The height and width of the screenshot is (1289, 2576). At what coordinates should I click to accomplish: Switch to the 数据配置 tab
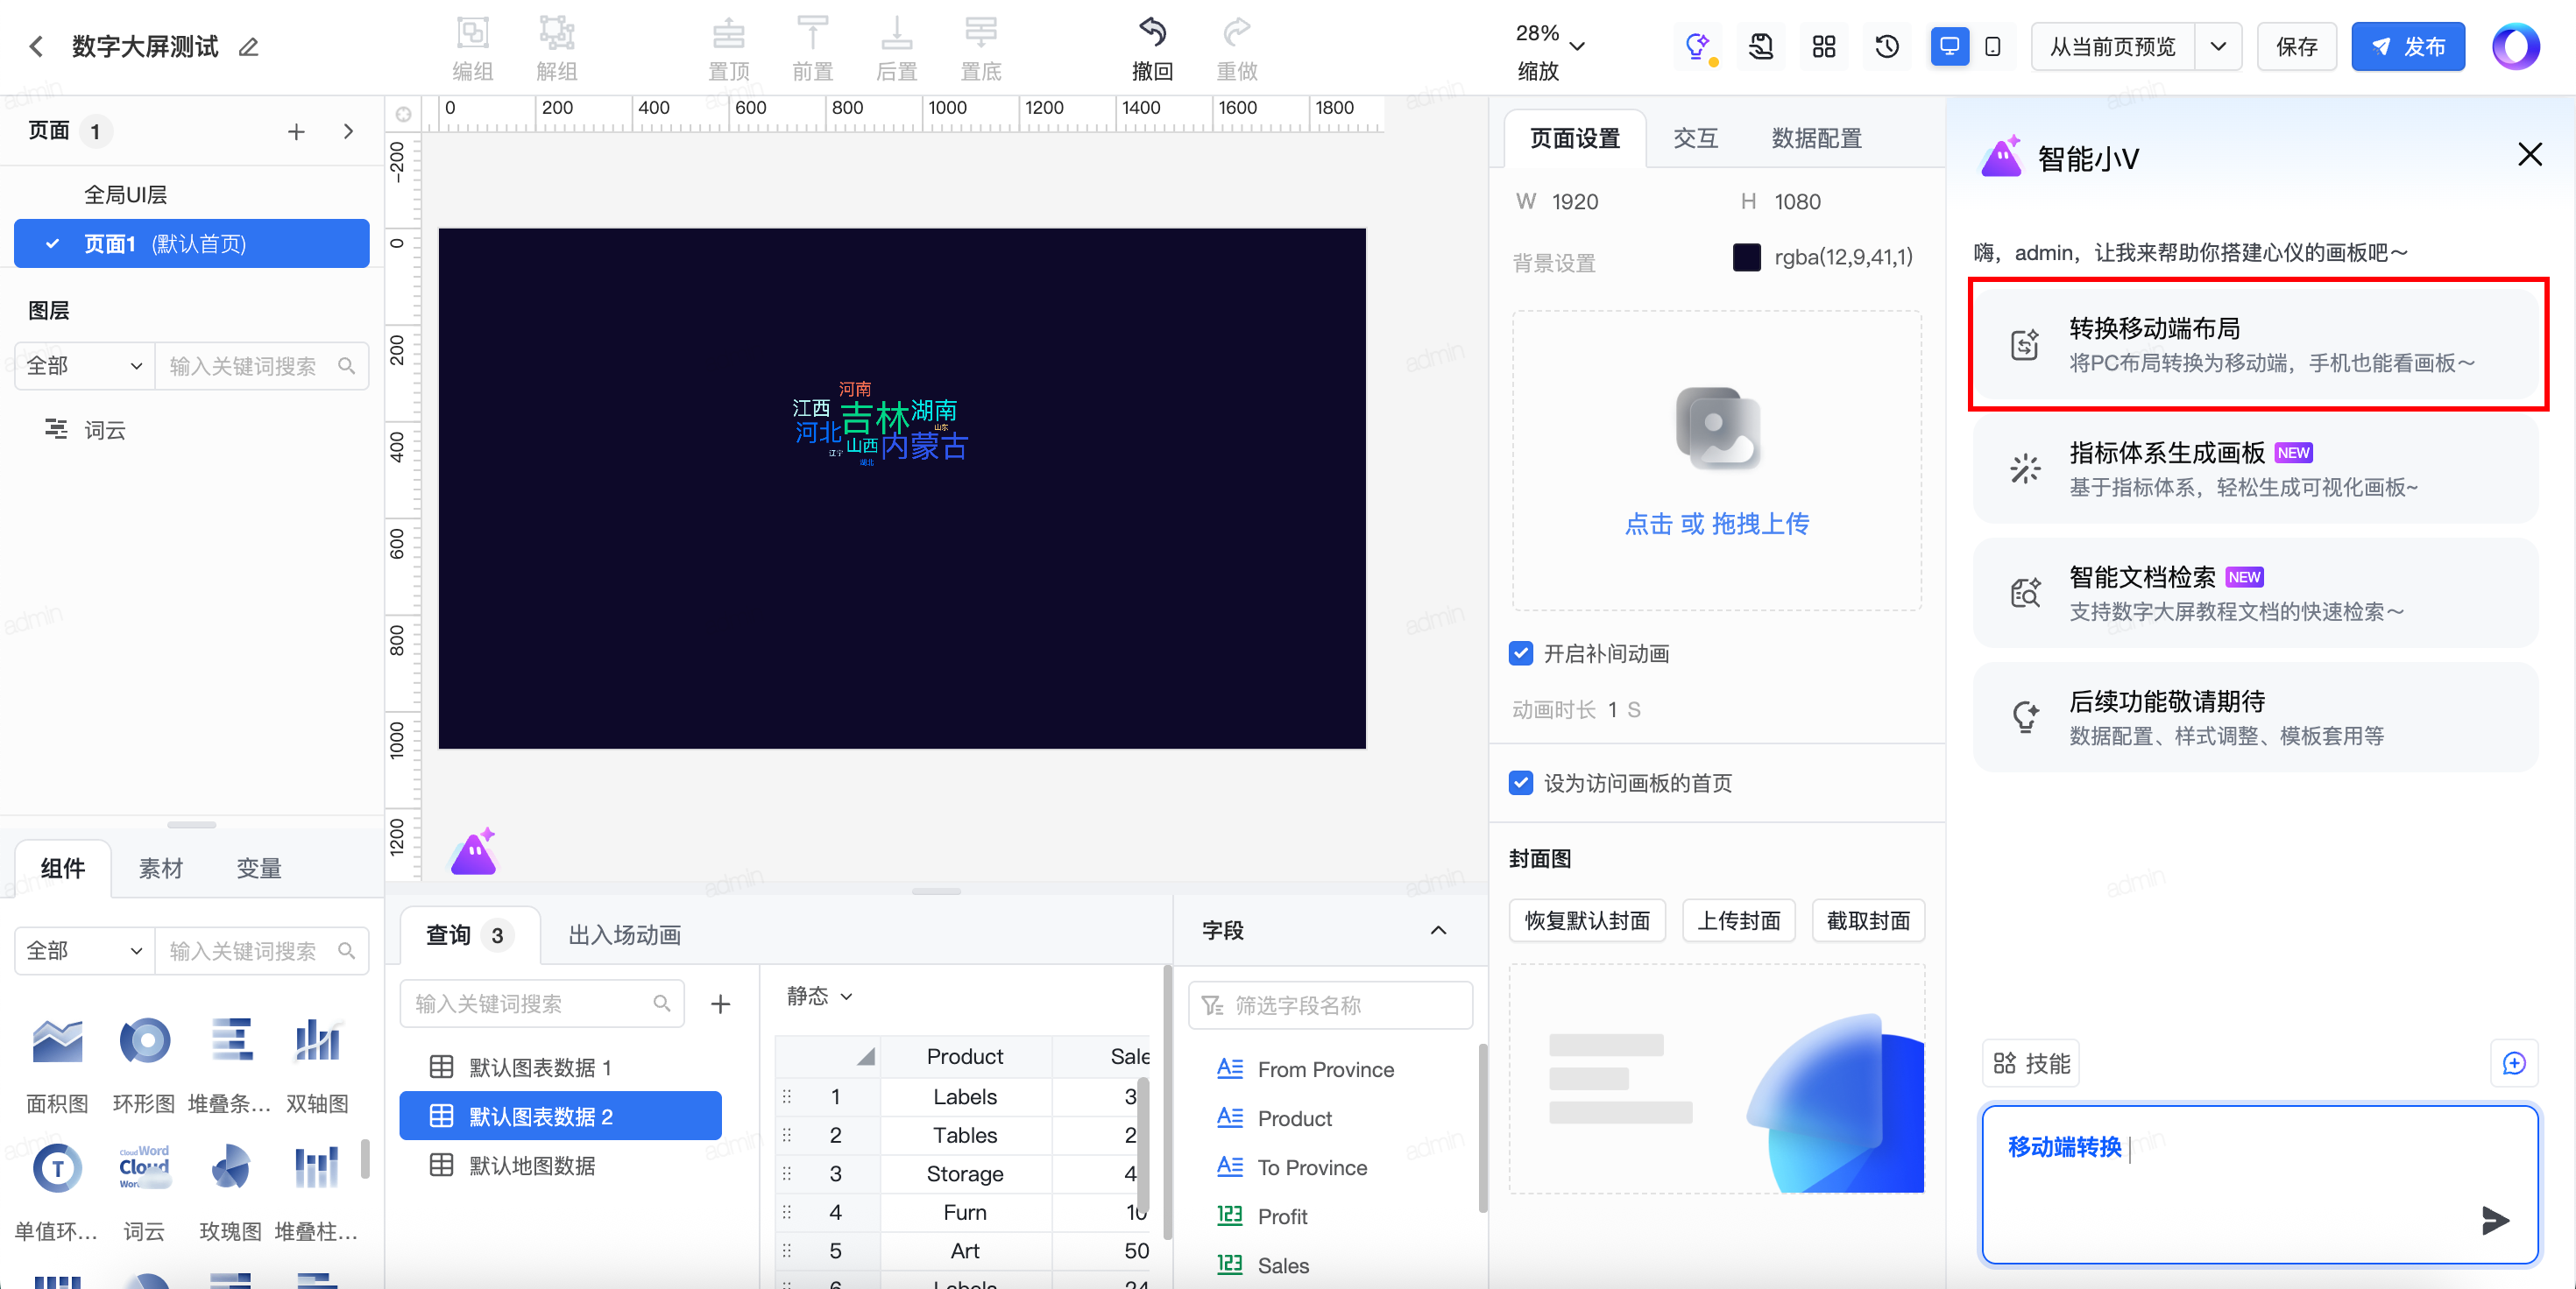1816,139
